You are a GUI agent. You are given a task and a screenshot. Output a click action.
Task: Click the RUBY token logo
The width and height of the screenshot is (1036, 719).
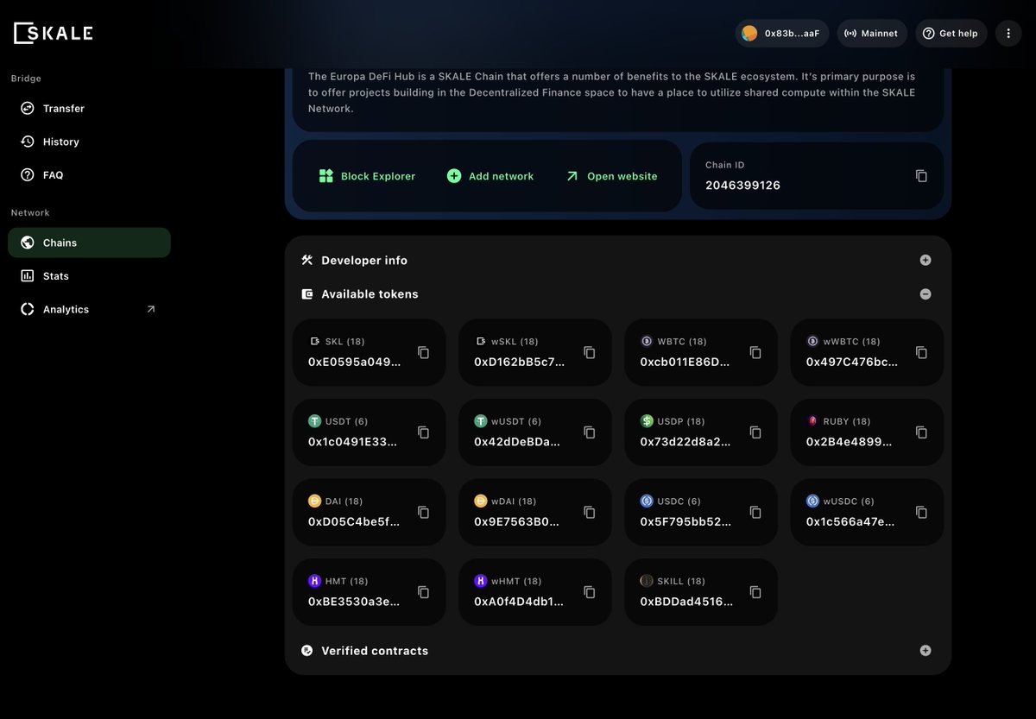coord(812,421)
